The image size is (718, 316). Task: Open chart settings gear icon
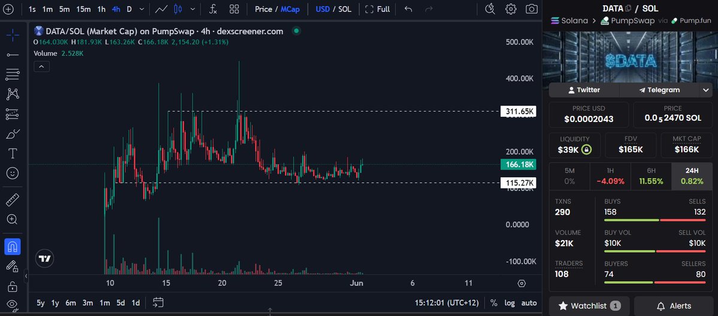511,9
